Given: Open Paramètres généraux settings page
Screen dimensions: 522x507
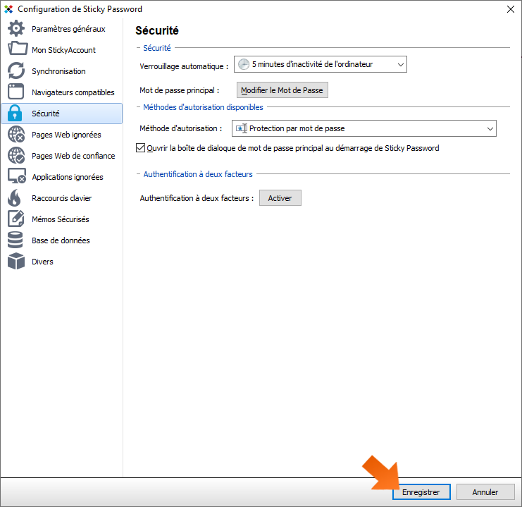Looking at the screenshot, I should tap(62, 29).
